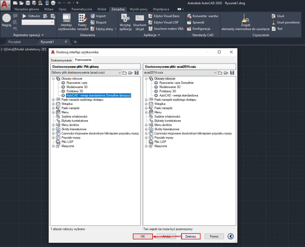305x247 pixels.
Task: Open the Widok ribbon tab
Action: [102, 9]
